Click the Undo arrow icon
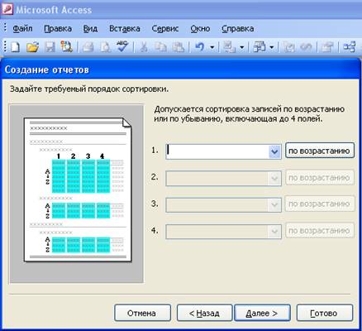The image size is (362, 331). coord(200,47)
